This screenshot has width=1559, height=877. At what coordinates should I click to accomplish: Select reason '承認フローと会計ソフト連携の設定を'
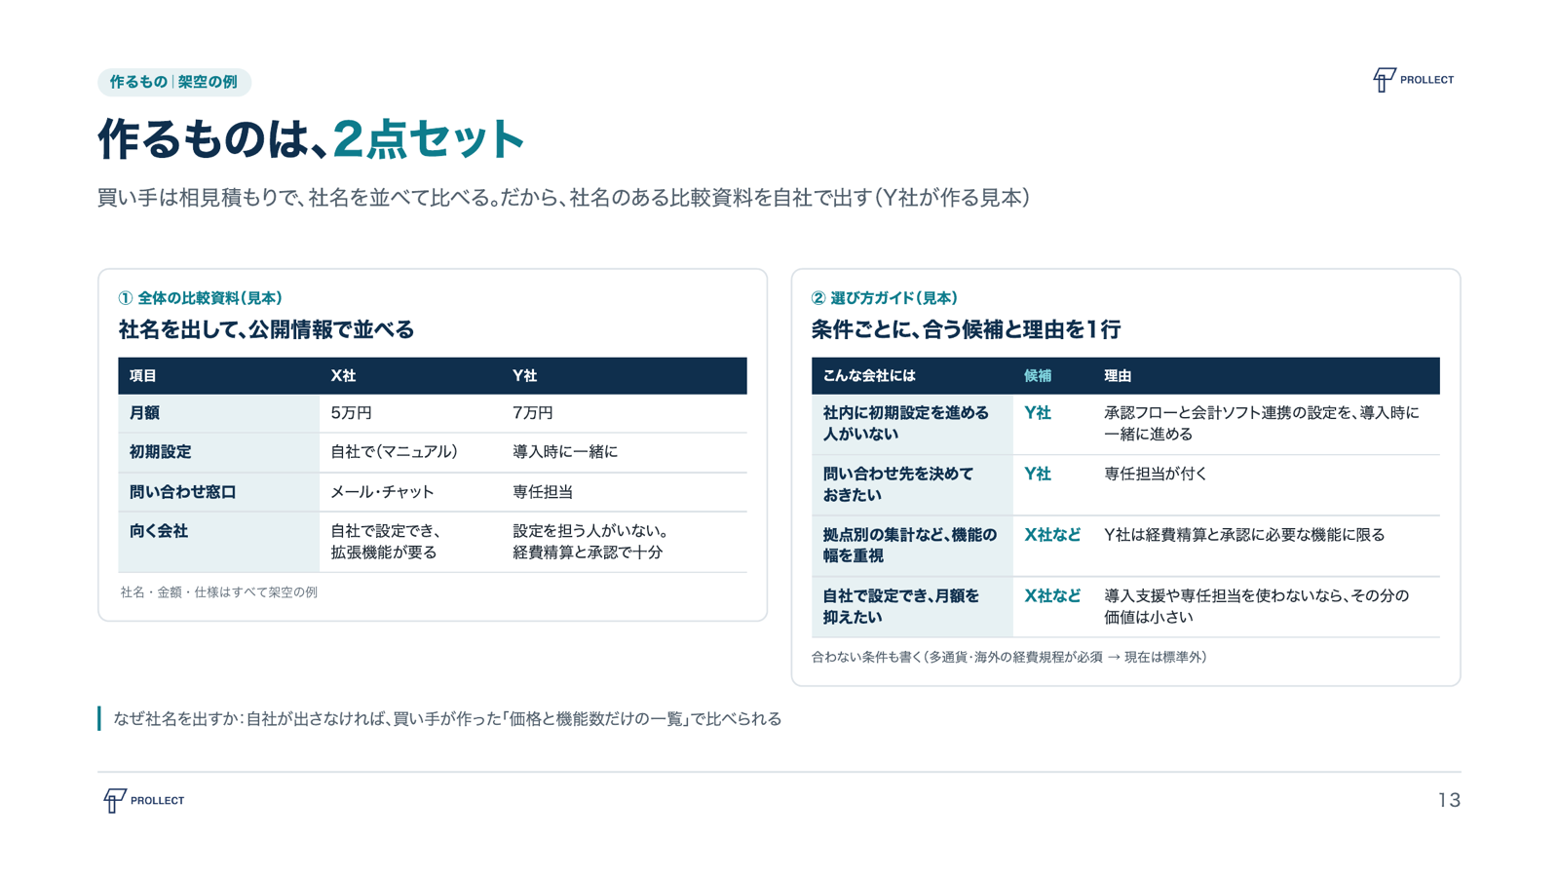[x=1262, y=424]
